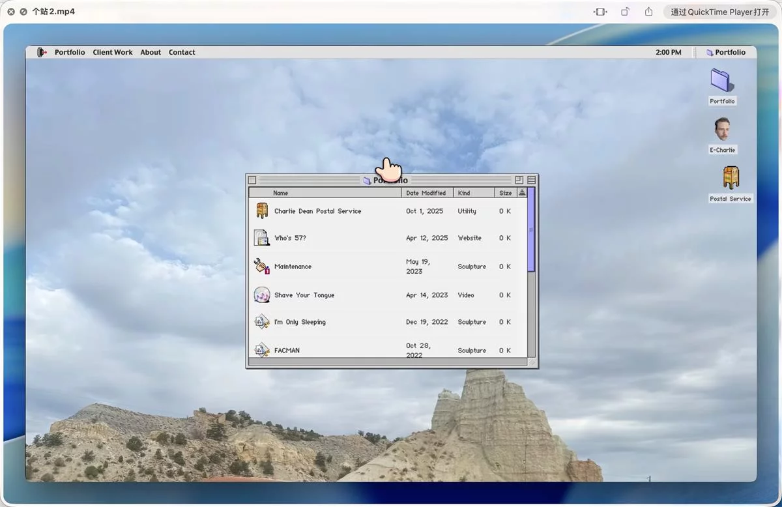This screenshot has height=507, width=782.
Task: Click the apple logo icon in the retro menu bar
Action: coord(42,52)
